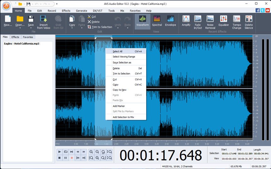Click the red Record button

click(72, 158)
